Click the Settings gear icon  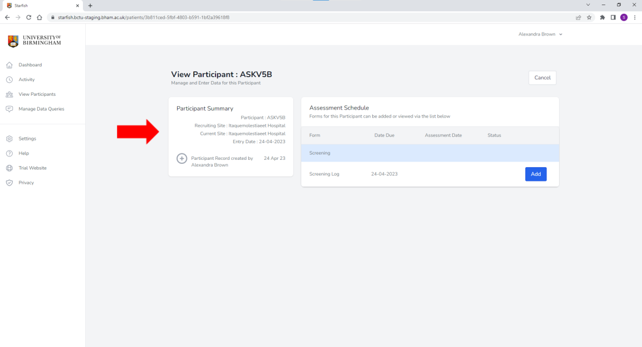click(x=9, y=139)
